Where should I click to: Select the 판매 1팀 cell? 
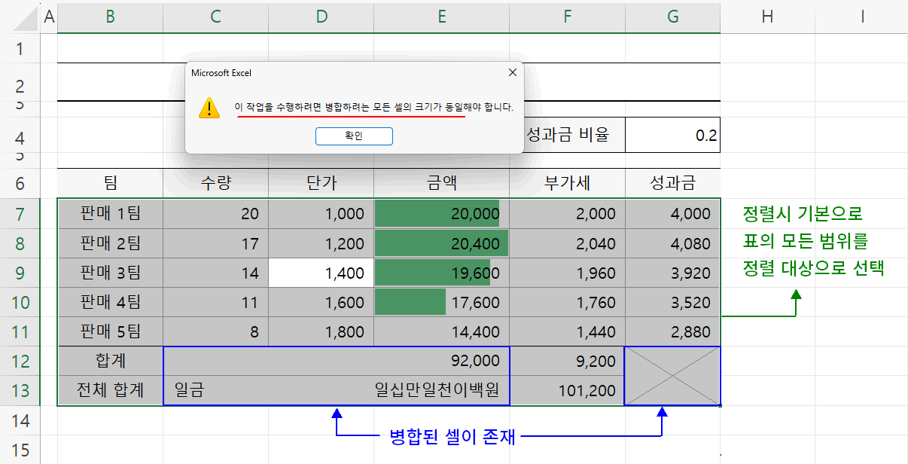coord(110,213)
